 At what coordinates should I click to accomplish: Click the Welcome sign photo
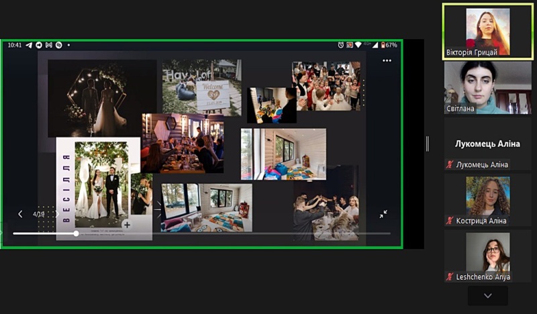point(202,87)
